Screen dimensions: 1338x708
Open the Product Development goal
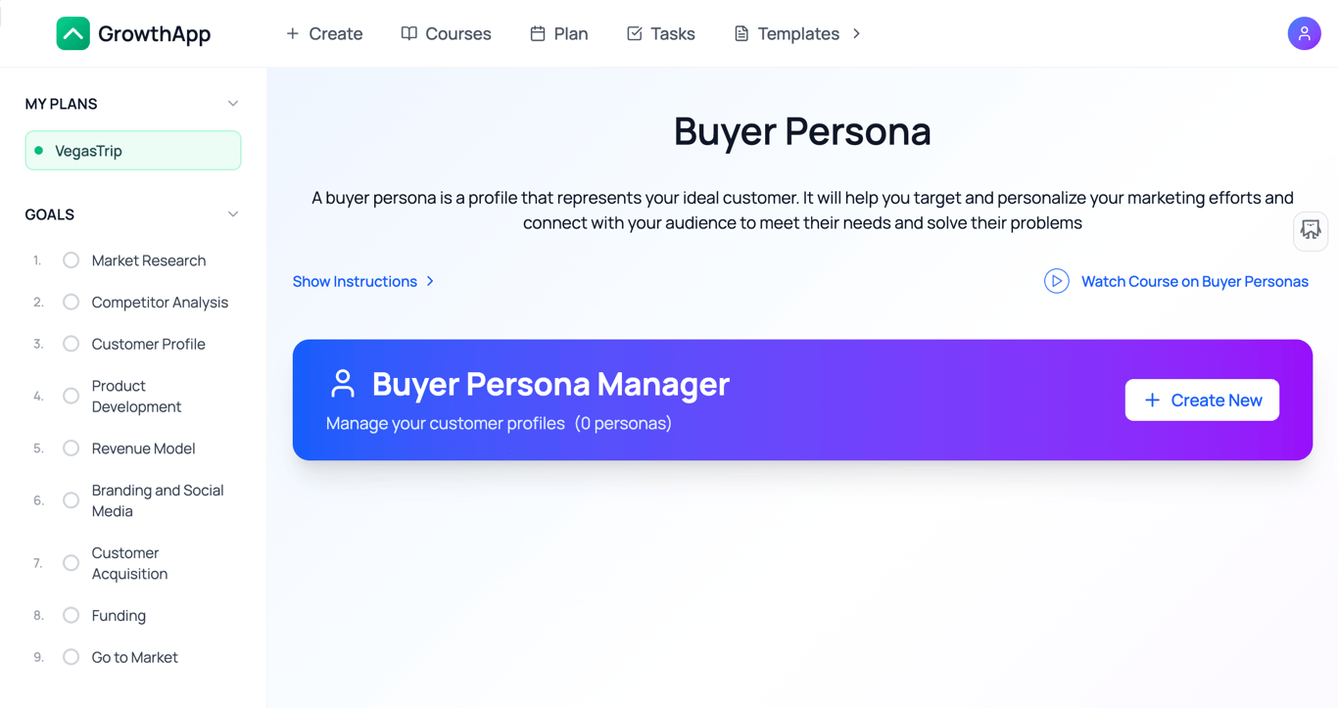click(136, 396)
